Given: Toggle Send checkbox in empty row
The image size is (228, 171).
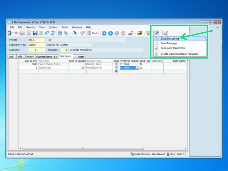Looking at the screenshot, I should (x=116, y=71).
